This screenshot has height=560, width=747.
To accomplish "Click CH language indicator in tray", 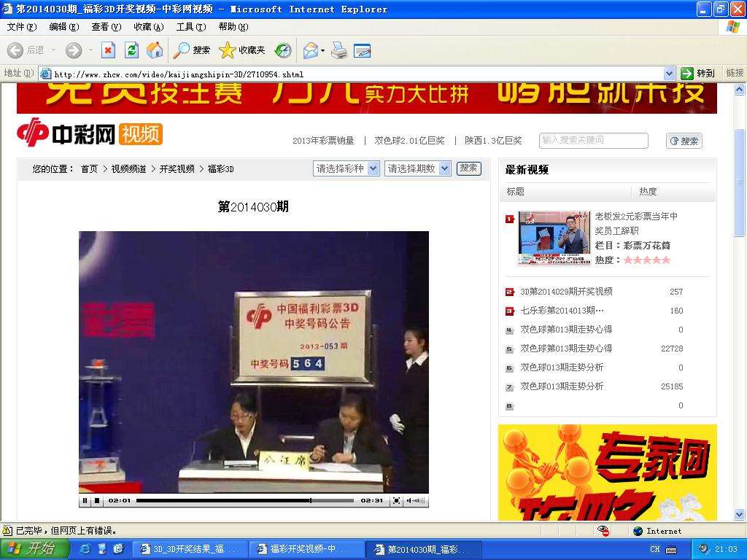I will (655, 550).
